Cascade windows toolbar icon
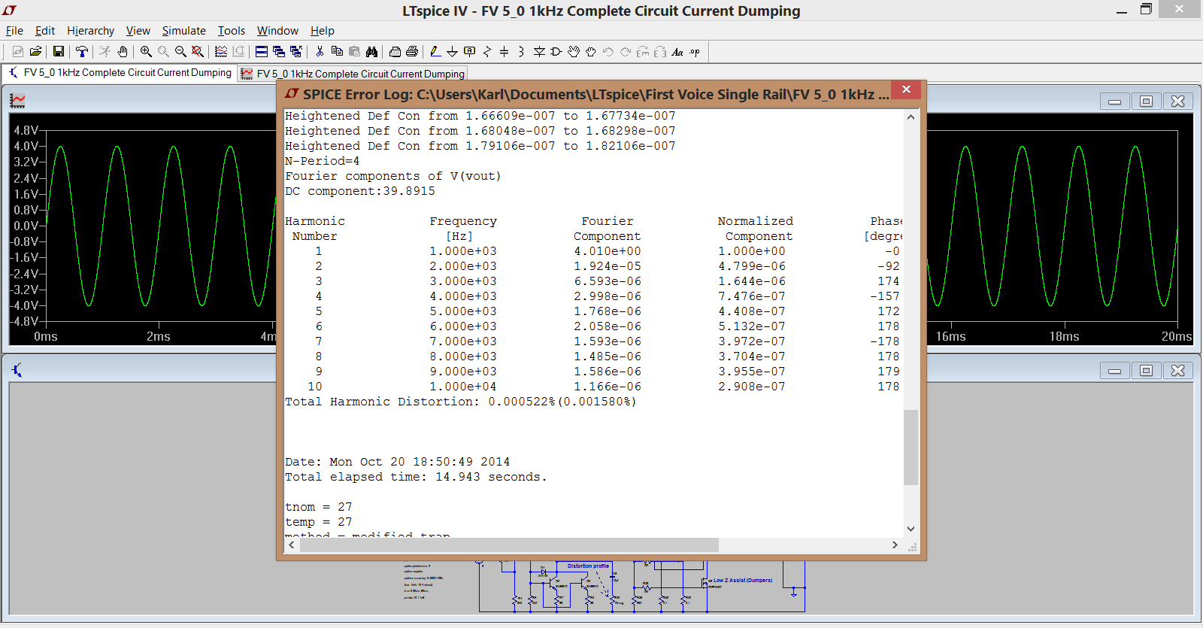 pyautogui.click(x=279, y=52)
